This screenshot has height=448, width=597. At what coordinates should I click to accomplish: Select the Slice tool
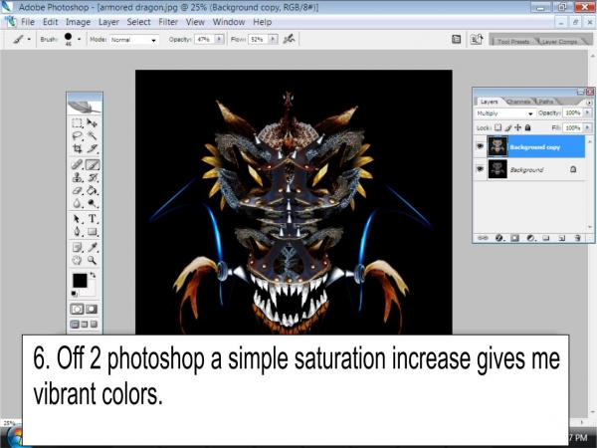[x=92, y=148]
